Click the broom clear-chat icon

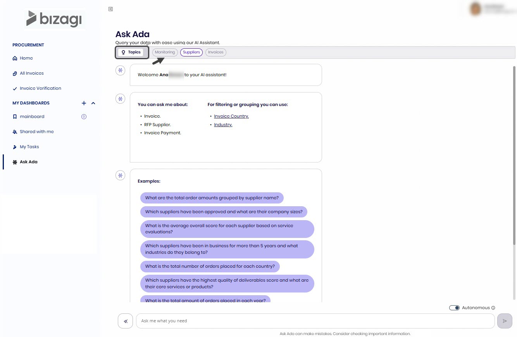(x=125, y=321)
